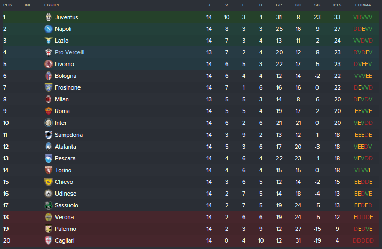Click the Cagliari club badge
Viewport: 382px width, 249px height.
[x=49, y=240]
